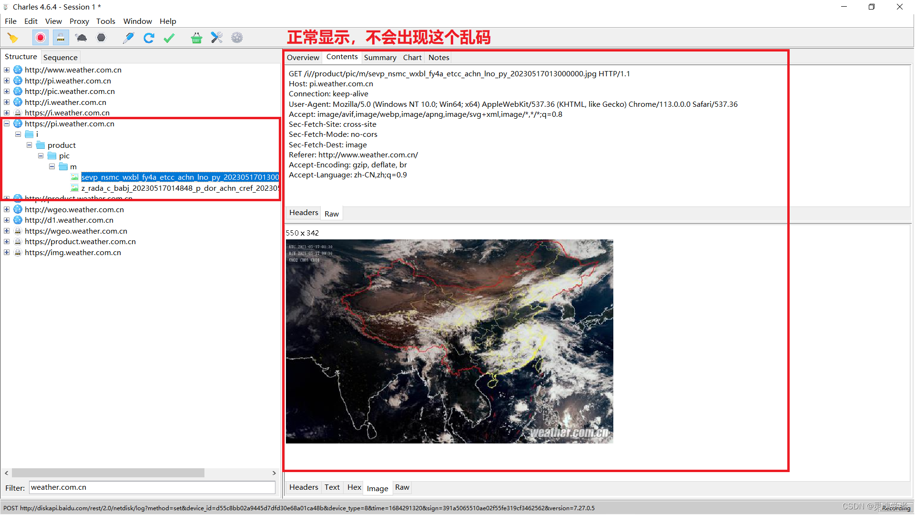The height and width of the screenshot is (515, 915).
Task: Collapse the https://pi.weather.com.cn node
Action: (7, 124)
